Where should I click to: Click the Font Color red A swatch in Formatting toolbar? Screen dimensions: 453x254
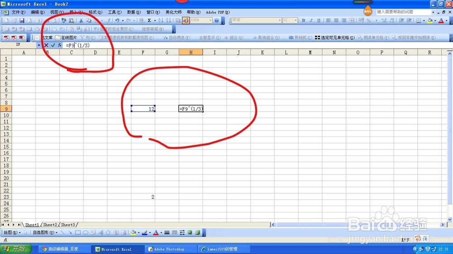coord(441,20)
